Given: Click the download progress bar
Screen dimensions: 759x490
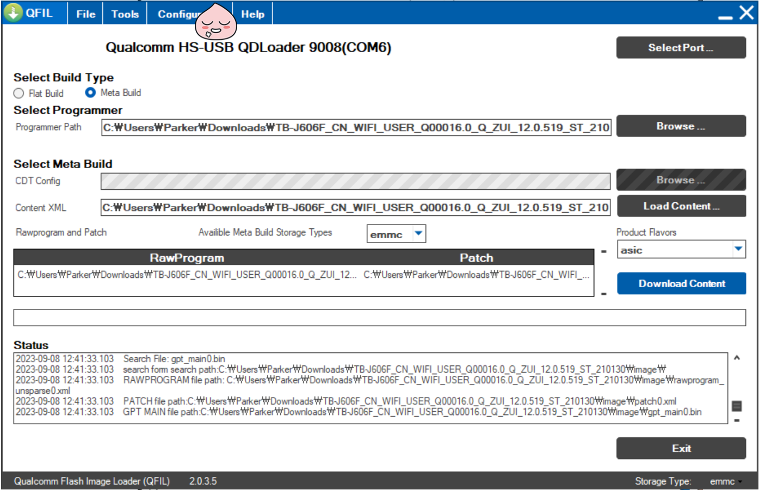Looking at the screenshot, I should tap(379, 318).
